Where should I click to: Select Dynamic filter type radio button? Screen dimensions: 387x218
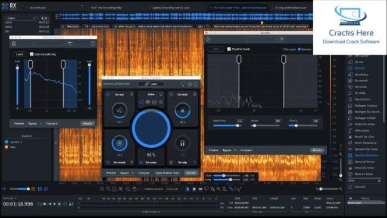coord(299,49)
